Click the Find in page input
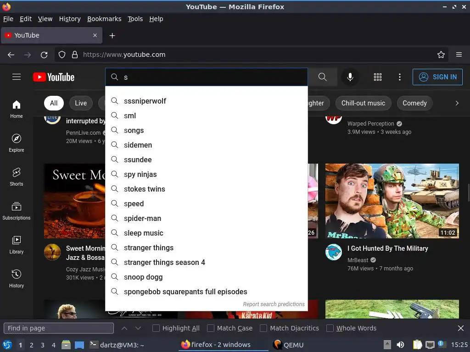The height and width of the screenshot is (352, 470). point(59,328)
